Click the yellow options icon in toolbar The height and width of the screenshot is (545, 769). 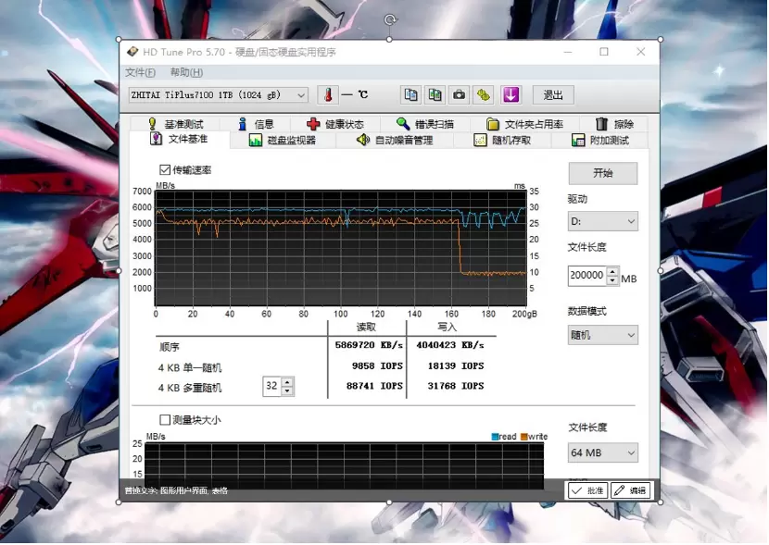(x=483, y=94)
